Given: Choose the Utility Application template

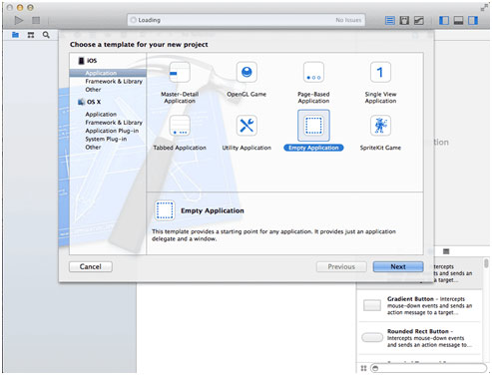Looking at the screenshot, I should pos(246,133).
